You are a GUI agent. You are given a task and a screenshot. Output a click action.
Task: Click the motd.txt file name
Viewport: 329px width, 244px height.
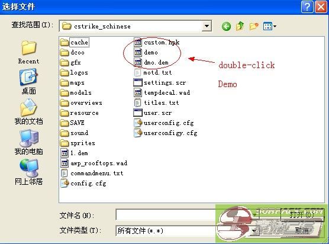tap(157, 73)
